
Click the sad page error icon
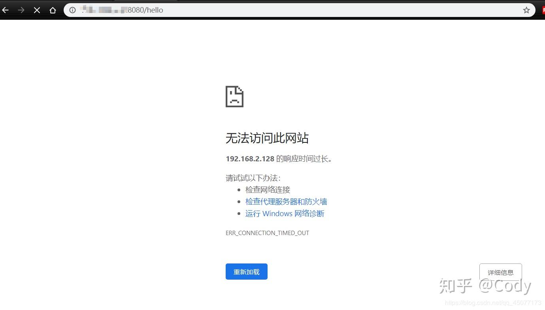click(234, 96)
